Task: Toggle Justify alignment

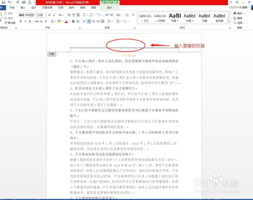Action: [98, 21]
